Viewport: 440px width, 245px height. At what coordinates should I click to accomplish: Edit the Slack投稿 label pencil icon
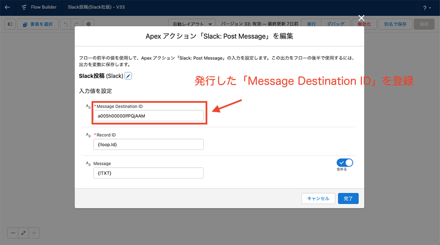point(128,76)
